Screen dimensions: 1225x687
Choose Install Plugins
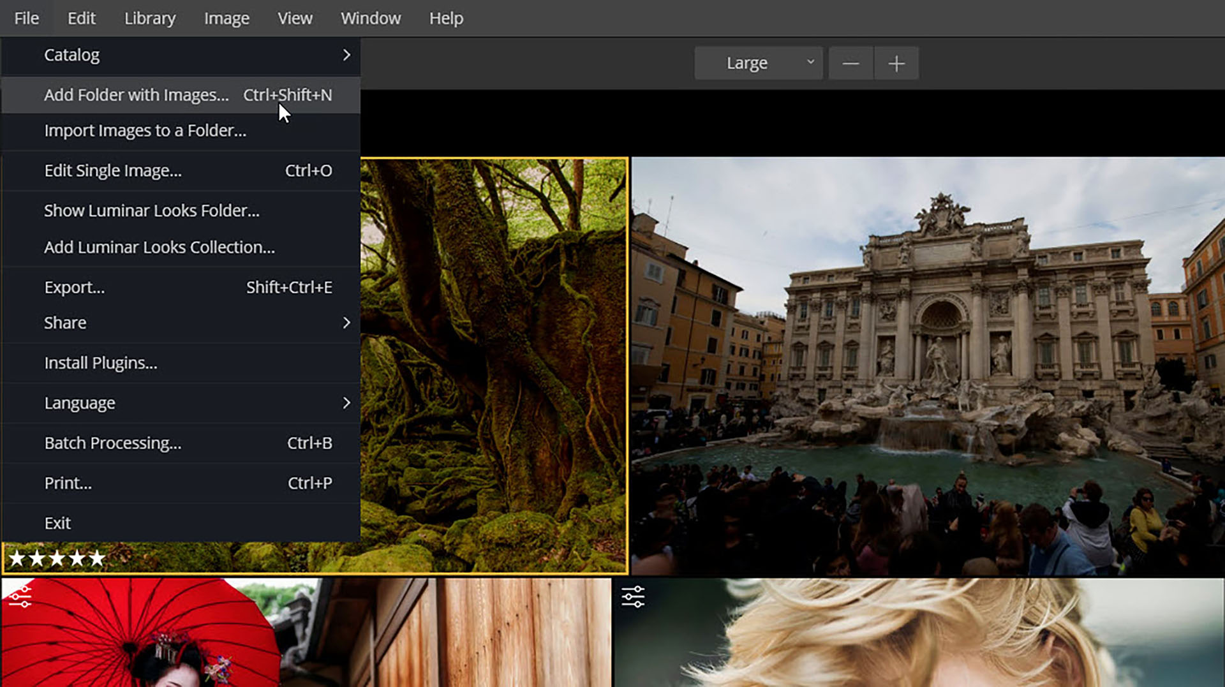pyautogui.click(x=181, y=363)
